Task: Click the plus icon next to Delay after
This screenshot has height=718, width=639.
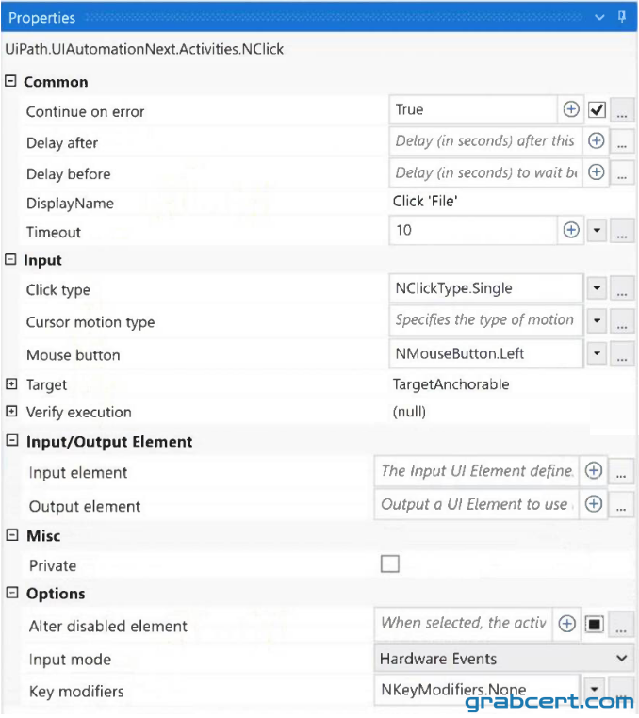Action: [x=596, y=141]
